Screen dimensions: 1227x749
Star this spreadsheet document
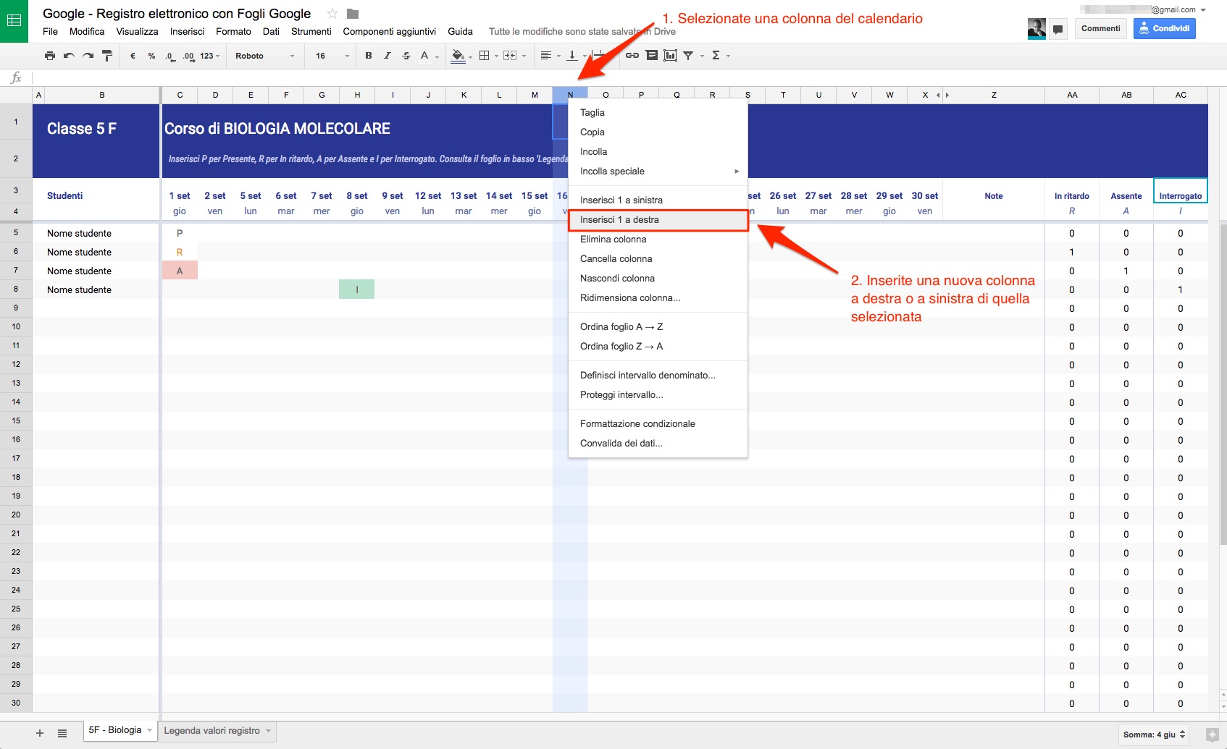[332, 14]
